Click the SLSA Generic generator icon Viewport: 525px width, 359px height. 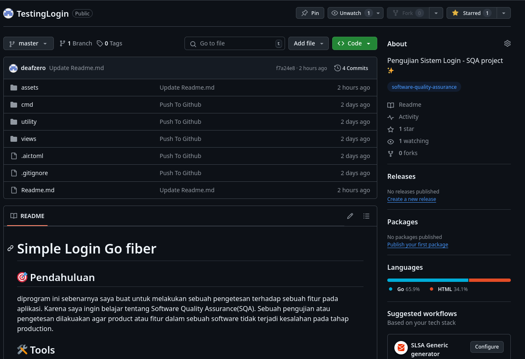pyautogui.click(x=401, y=347)
